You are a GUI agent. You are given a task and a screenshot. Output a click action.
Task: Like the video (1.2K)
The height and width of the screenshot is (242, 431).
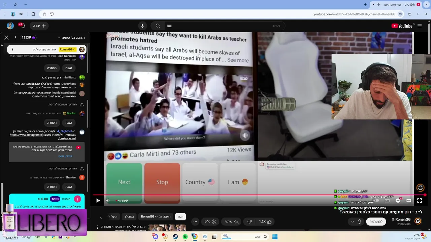click(265, 221)
